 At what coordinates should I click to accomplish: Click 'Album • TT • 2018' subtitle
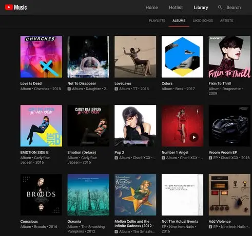click(134, 89)
